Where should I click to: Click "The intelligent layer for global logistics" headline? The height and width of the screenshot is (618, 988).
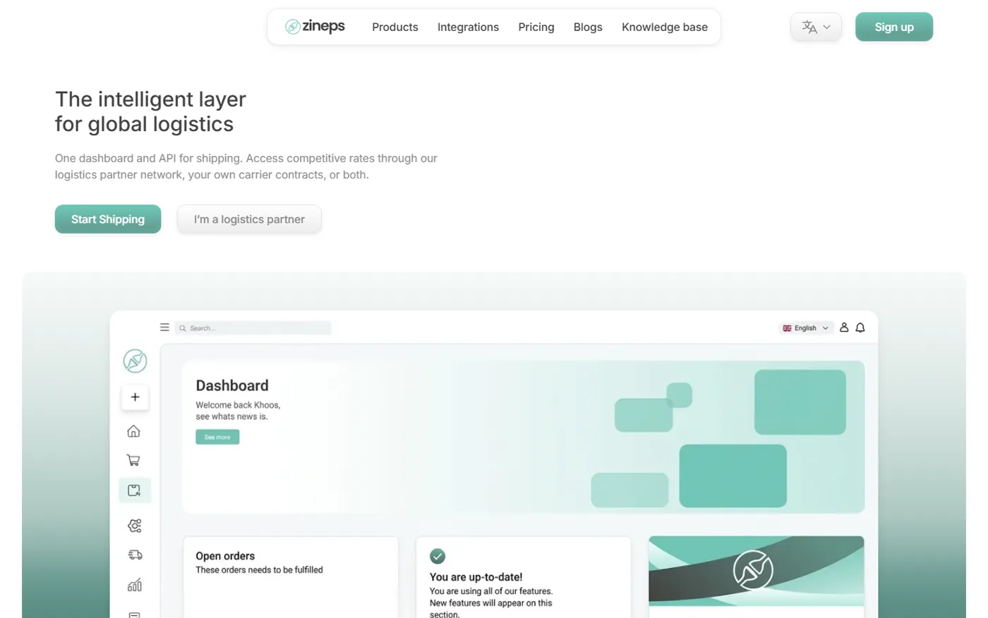click(x=150, y=111)
